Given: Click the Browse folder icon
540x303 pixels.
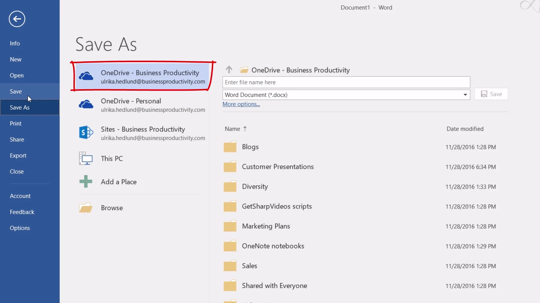Looking at the screenshot, I should click(86, 208).
